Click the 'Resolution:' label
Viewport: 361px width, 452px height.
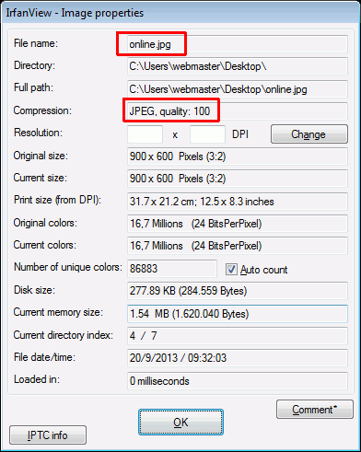tap(38, 133)
